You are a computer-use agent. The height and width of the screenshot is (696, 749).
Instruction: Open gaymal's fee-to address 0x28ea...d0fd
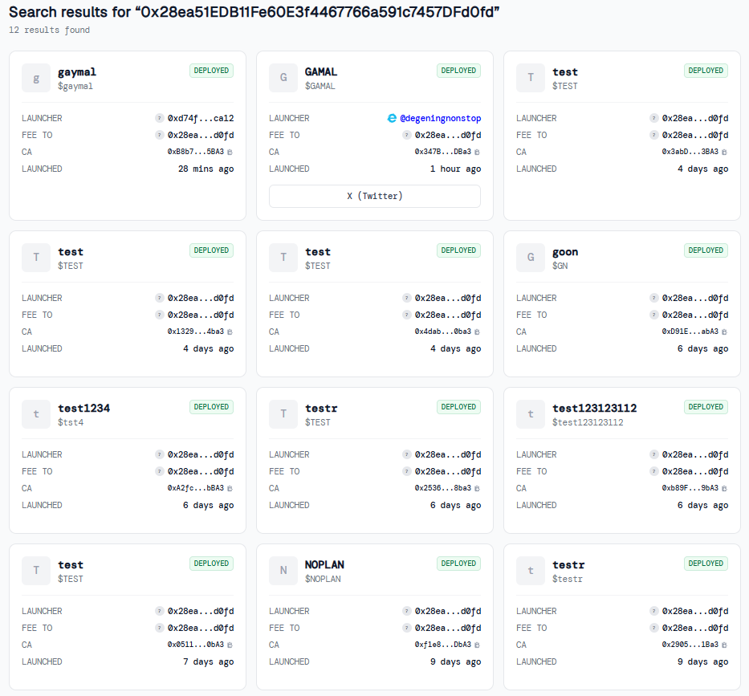(201, 135)
